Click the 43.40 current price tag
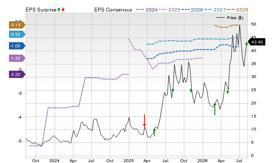The width and height of the screenshot is (273, 163). pos(256,42)
